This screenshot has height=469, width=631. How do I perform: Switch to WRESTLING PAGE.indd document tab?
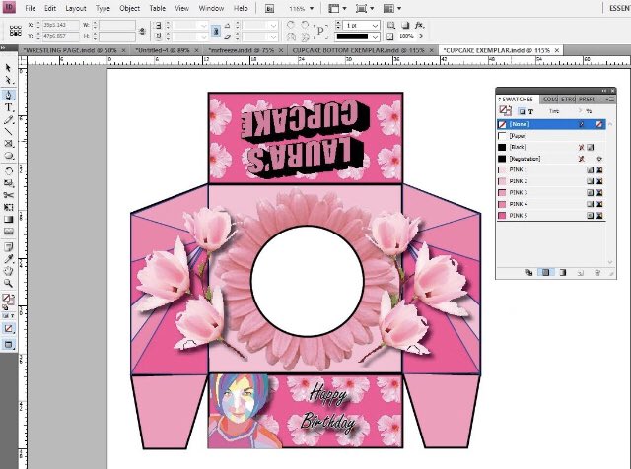pos(70,50)
